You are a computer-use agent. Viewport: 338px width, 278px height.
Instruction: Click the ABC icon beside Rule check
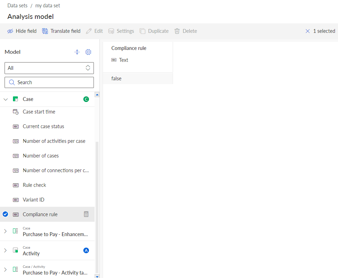click(16, 185)
